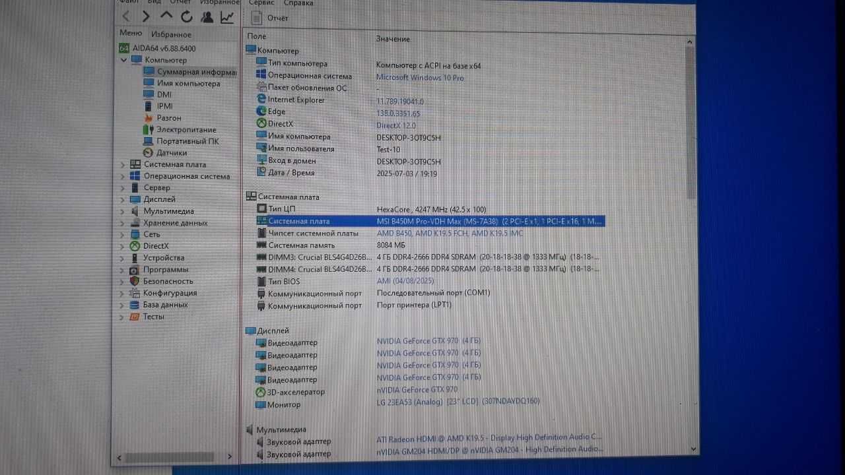Open the AMD B450 chipset link
The image size is (845, 475).
450,234
